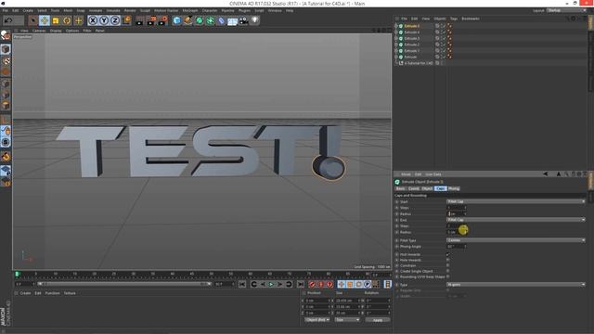Open the viewport Display menu
594x334 pixels.
coord(56,31)
